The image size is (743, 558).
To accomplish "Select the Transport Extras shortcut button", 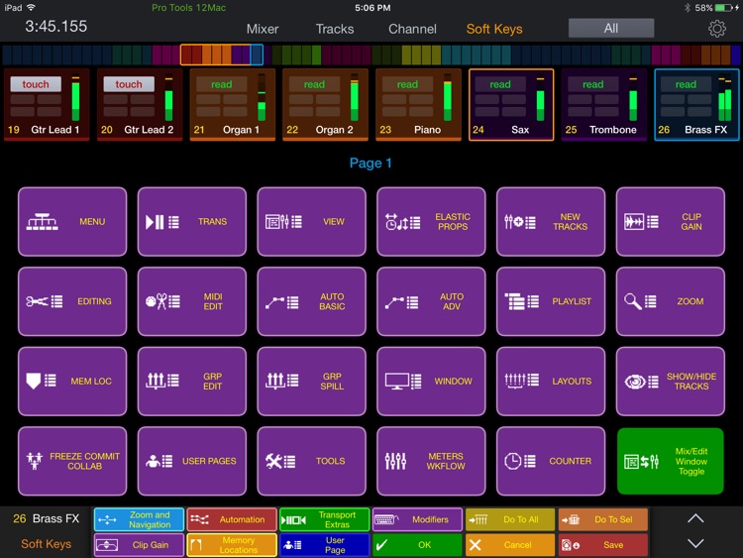I will (325, 519).
